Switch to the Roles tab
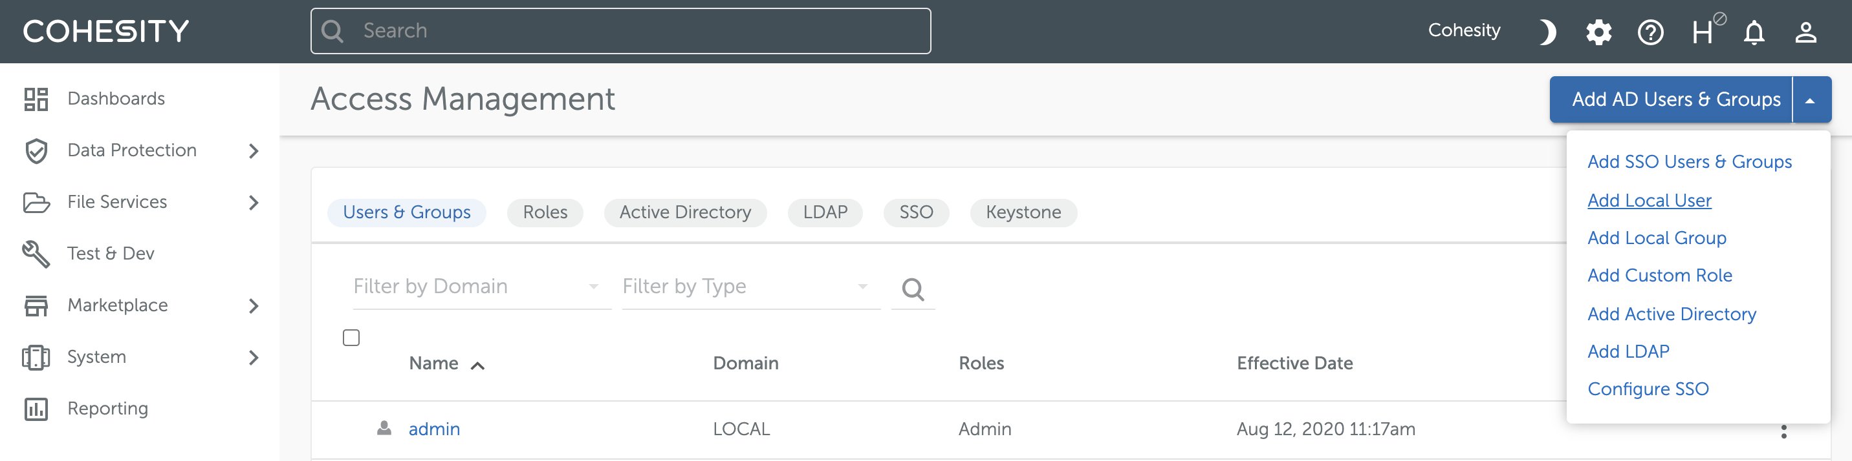1852x461 pixels. (545, 212)
